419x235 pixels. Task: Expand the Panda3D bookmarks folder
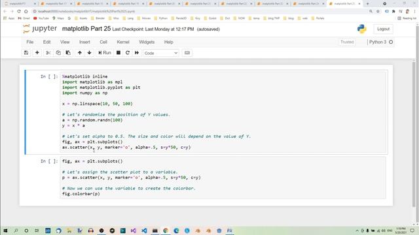click(x=179, y=18)
